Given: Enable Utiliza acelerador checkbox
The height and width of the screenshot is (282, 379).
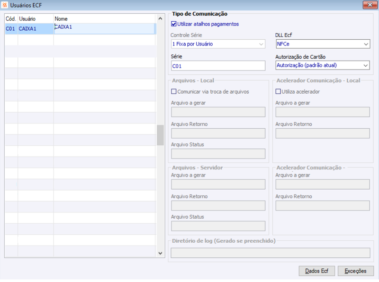Looking at the screenshot, I should 278,91.
